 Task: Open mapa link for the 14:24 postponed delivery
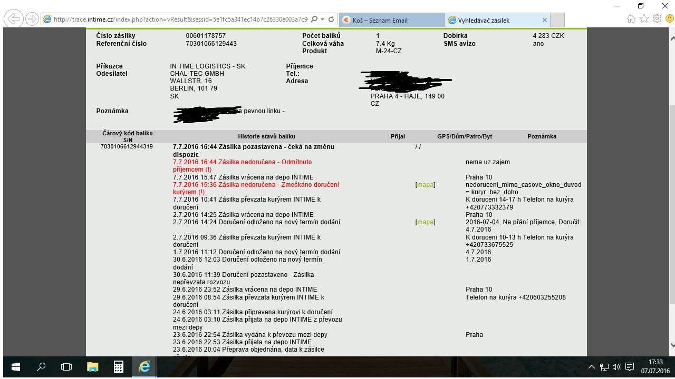click(x=425, y=222)
